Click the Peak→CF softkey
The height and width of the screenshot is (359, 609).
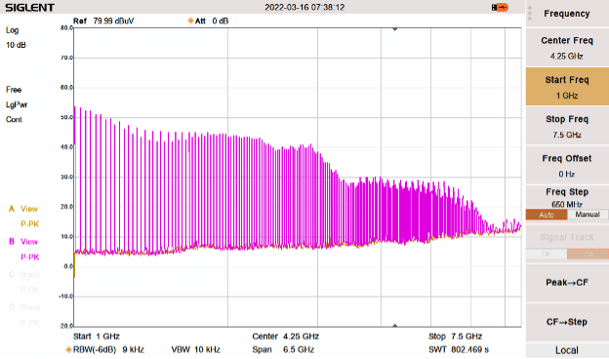567,283
